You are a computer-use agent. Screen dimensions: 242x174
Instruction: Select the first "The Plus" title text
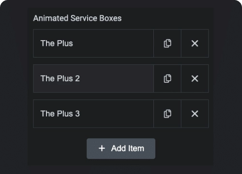point(57,43)
